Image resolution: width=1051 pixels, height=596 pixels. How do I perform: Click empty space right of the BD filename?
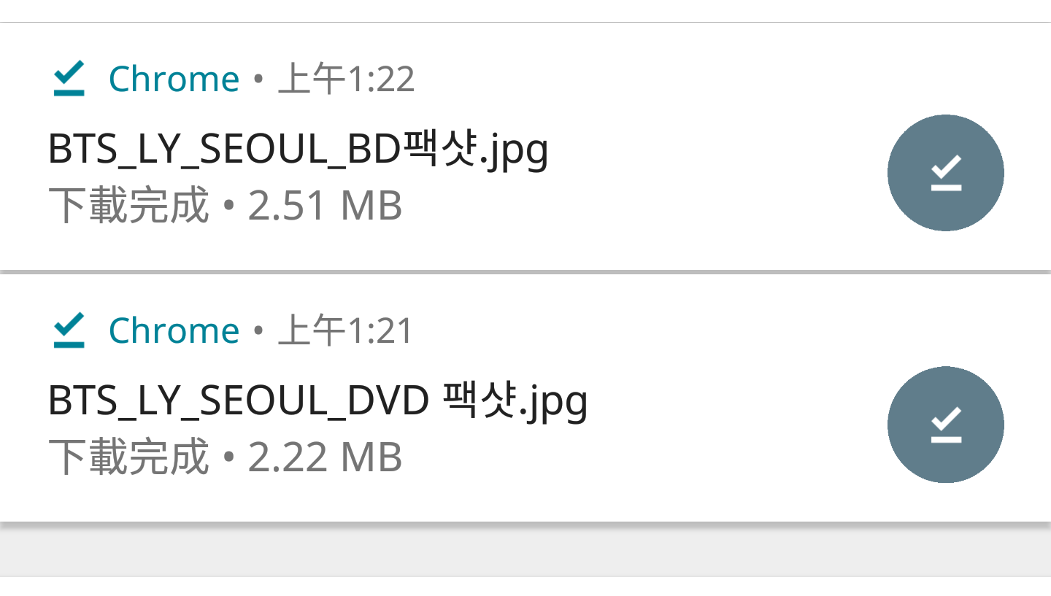pos(715,150)
